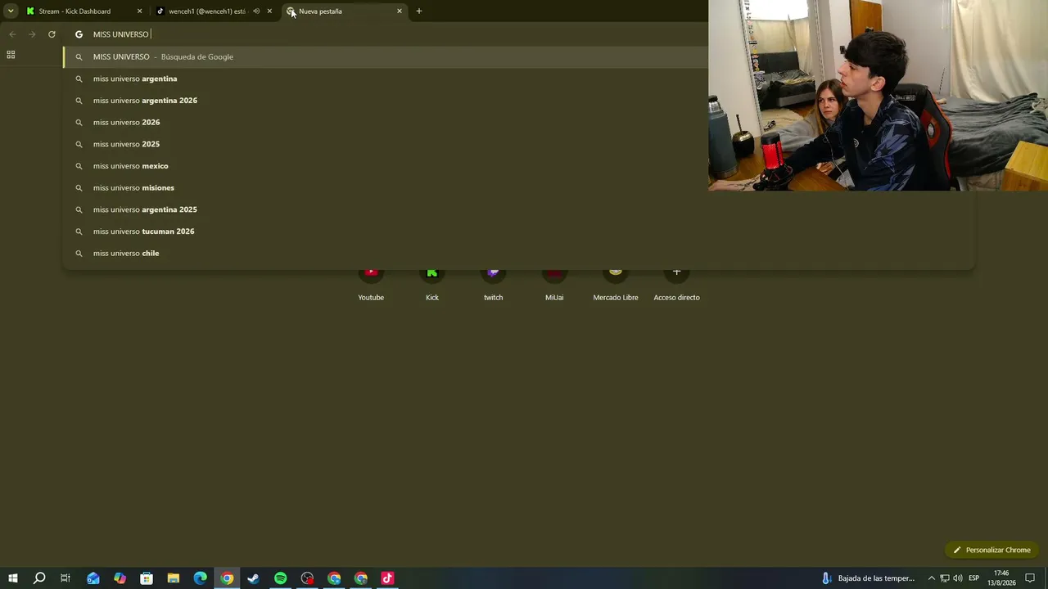The image size is (1048, 589).
Task: Open the apps grid icon in bookmarks bar
Action: (11, 55)
